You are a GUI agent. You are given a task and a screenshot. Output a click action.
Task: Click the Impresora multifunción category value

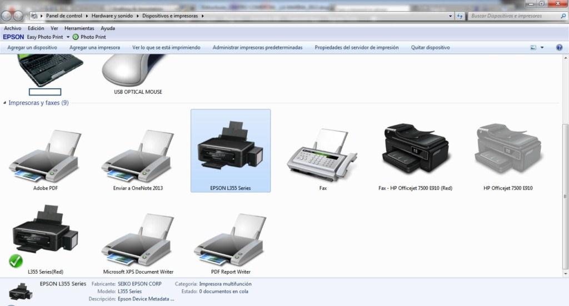[x=226, y=284]
